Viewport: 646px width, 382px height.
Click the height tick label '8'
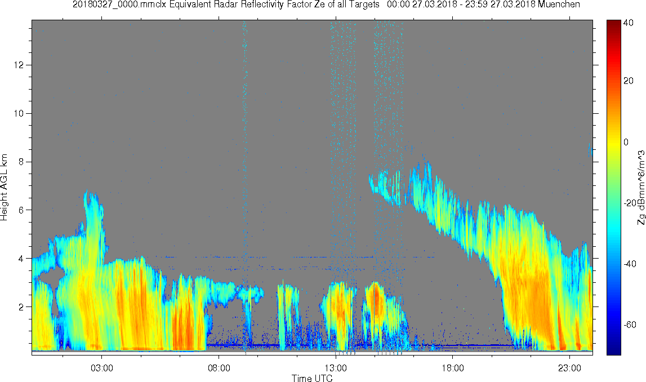[21, 162]
